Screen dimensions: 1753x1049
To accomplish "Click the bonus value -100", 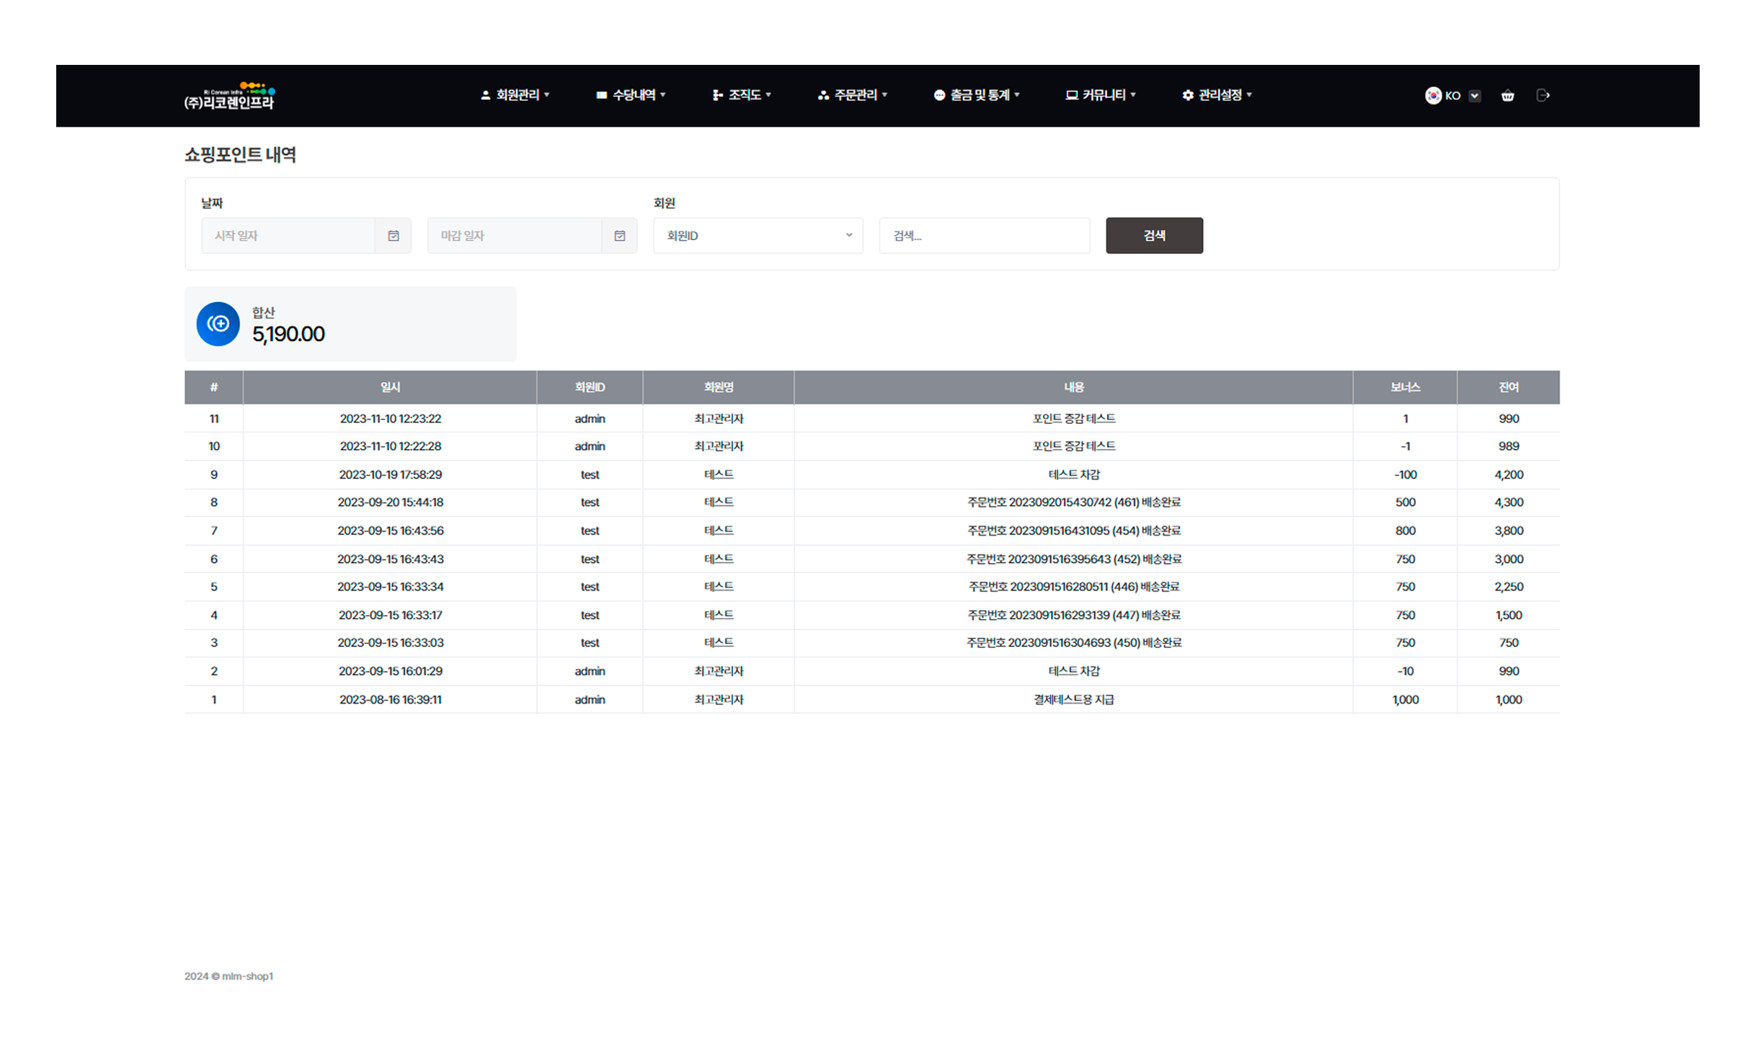I will [1405, 474].
